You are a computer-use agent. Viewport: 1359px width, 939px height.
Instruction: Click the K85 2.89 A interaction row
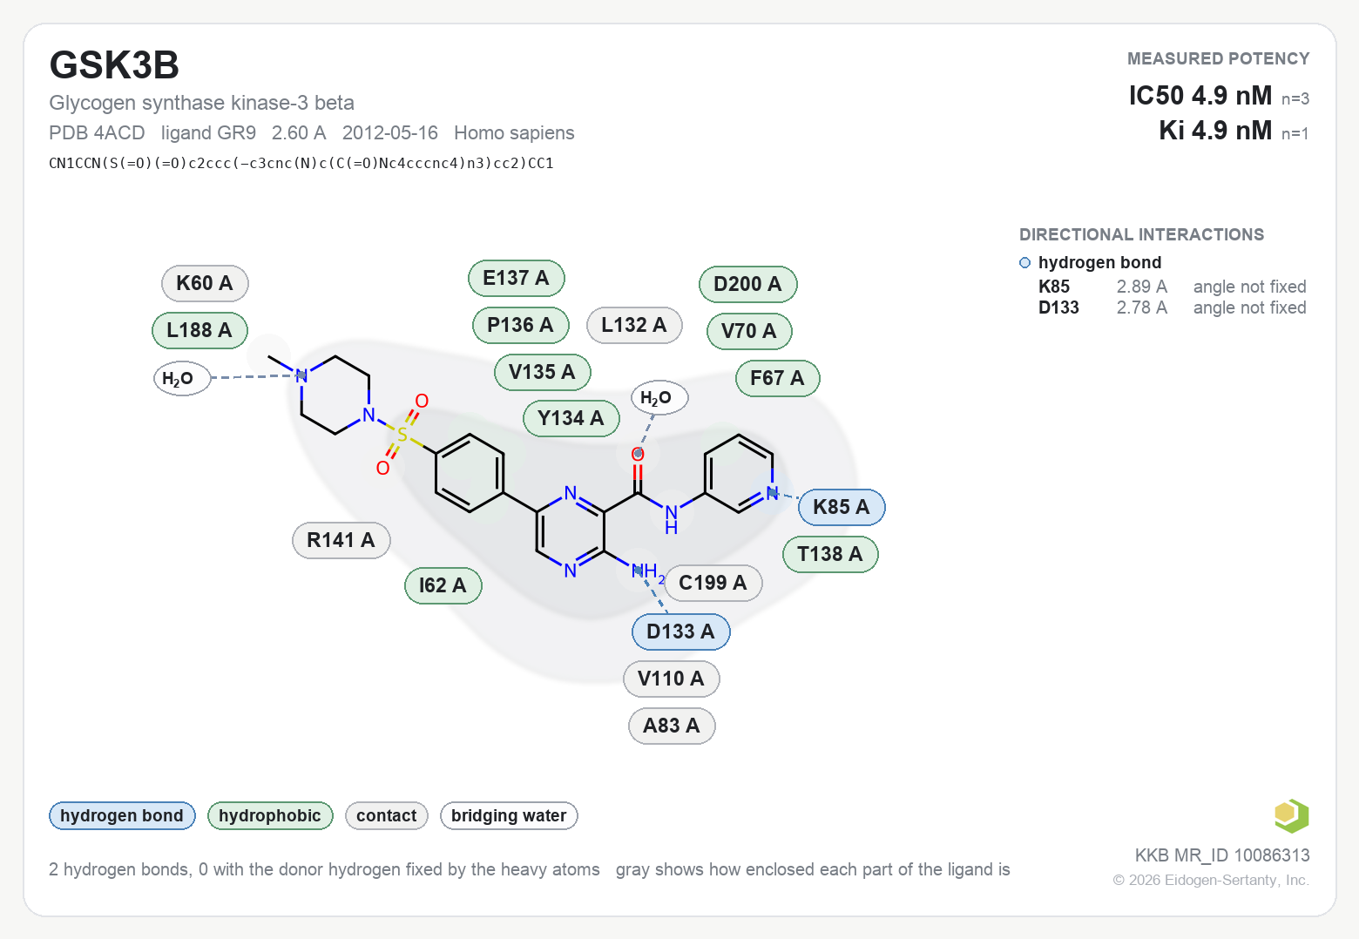(x=1172, y=287)
